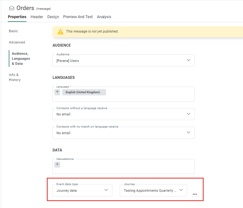Select the Analysis tab
Image resolution: width=243 pixels, height=208 pixels.
point(104,17)
